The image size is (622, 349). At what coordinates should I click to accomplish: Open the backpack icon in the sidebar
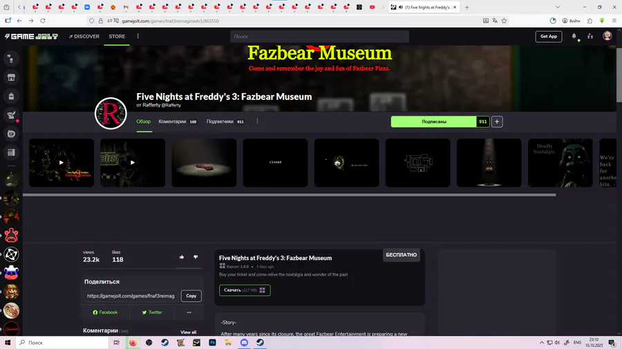click(11, 96)
